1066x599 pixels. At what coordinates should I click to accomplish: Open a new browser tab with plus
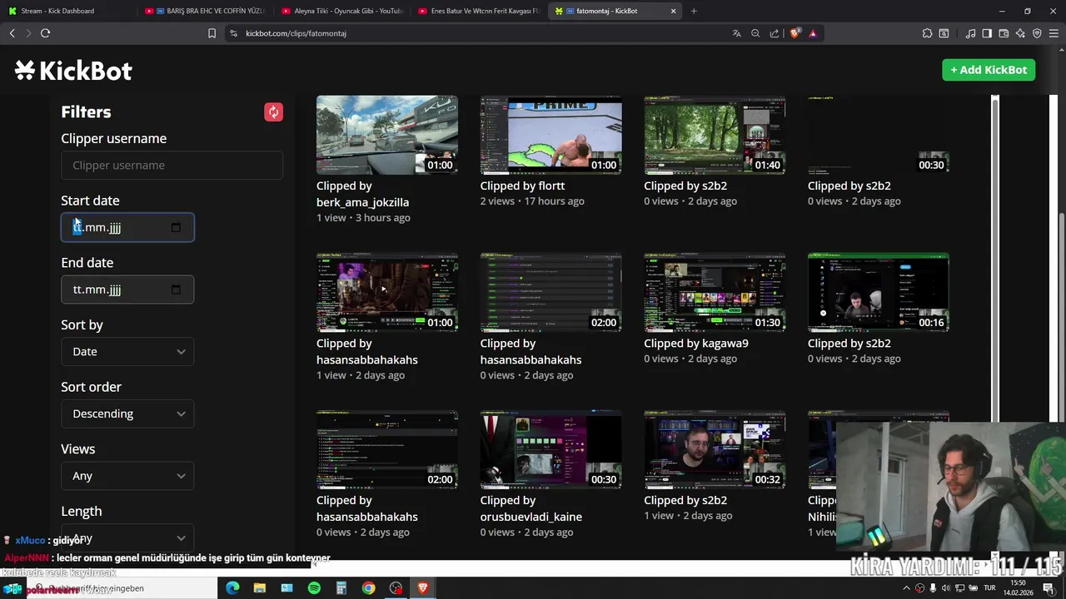[x=694, y=11]
